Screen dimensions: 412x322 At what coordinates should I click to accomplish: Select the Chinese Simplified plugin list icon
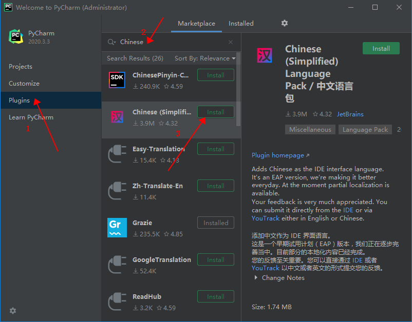pos(117,117)
